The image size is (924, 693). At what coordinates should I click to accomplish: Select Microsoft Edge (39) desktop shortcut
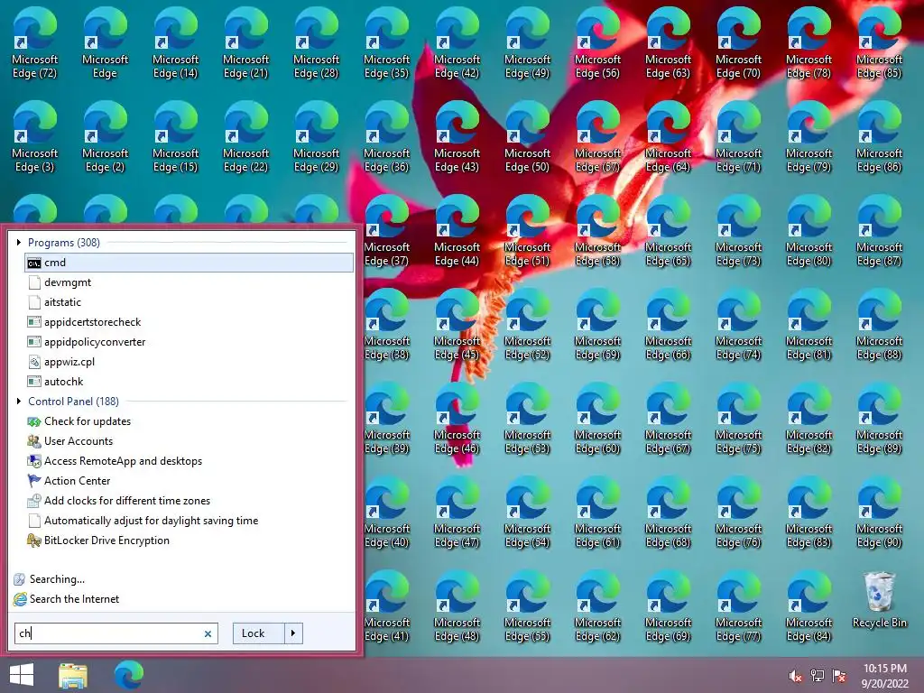386,419
